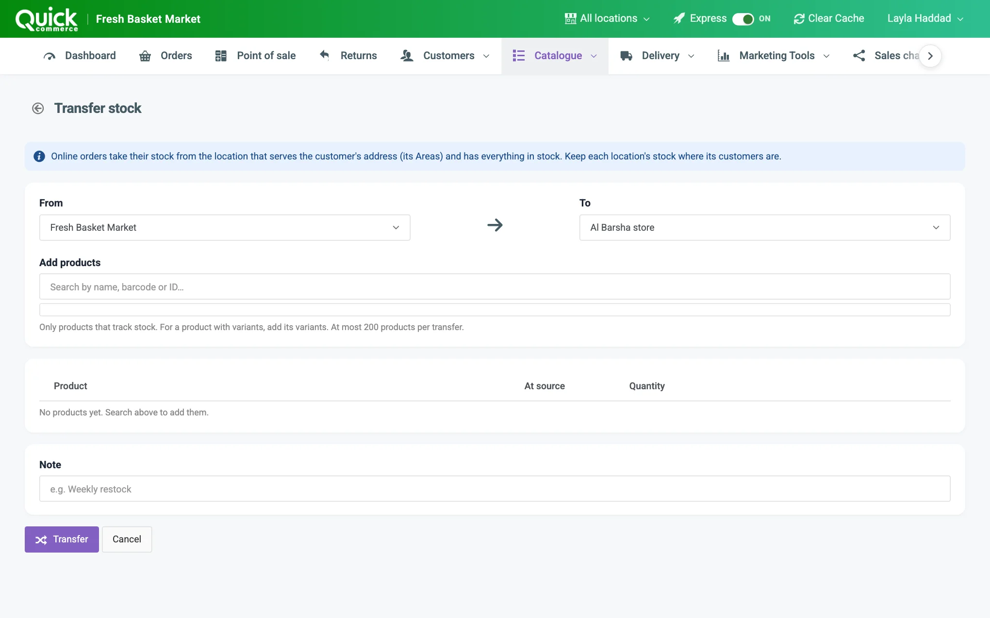Click the Delivery truck icon
The height and width of the screenshot is (618, 990).
click(626, 56)
